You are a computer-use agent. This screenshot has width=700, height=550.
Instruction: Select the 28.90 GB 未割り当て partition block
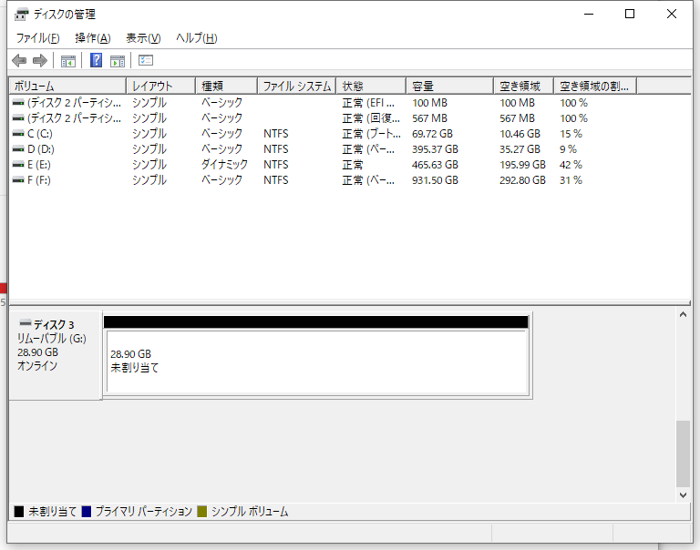click(x=316, y=362)
